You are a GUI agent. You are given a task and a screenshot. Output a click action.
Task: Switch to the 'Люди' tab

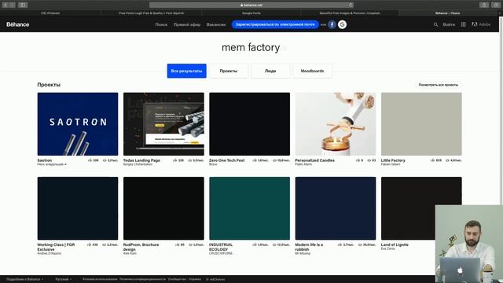pyautogui.click(x=270, y=71)
